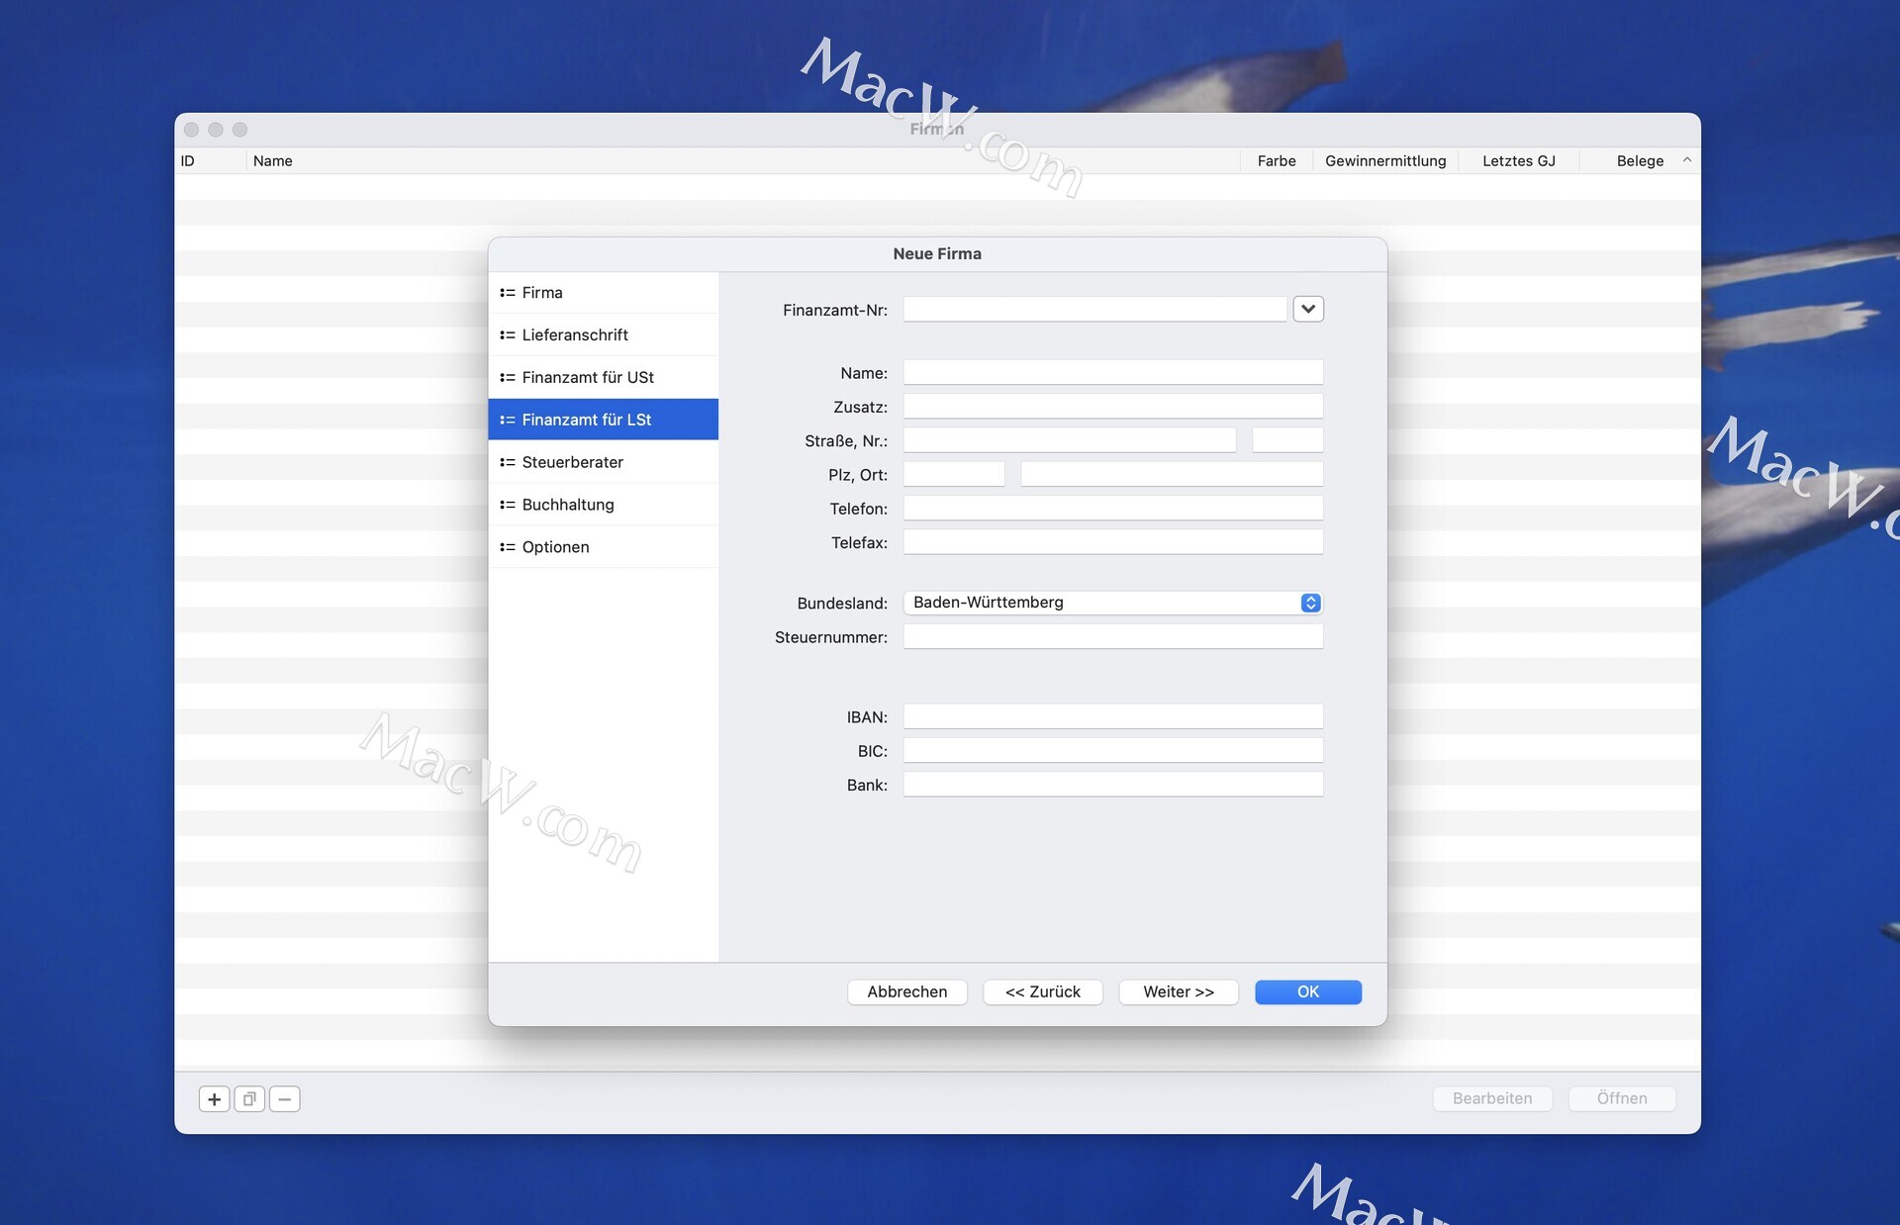The height and width of the screenshot is (1225, 1900).
Task: Open the Buchhaltung section
Action: [x=604, y=505]
